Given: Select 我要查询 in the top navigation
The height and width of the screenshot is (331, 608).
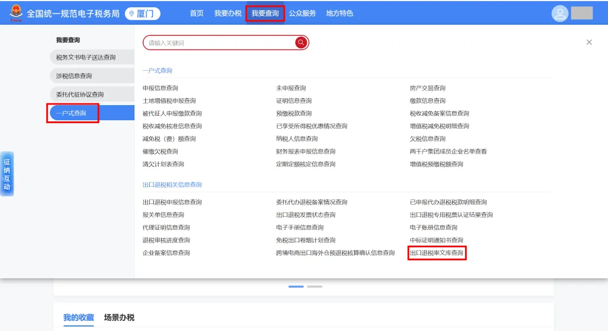Looking at the screenshot, I should coord(265,13).
